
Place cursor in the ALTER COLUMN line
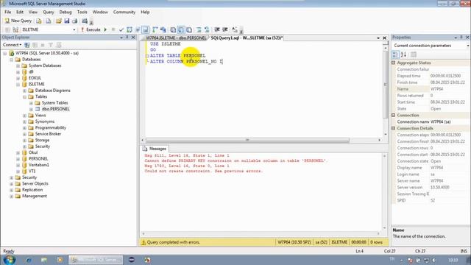(186, 62)
